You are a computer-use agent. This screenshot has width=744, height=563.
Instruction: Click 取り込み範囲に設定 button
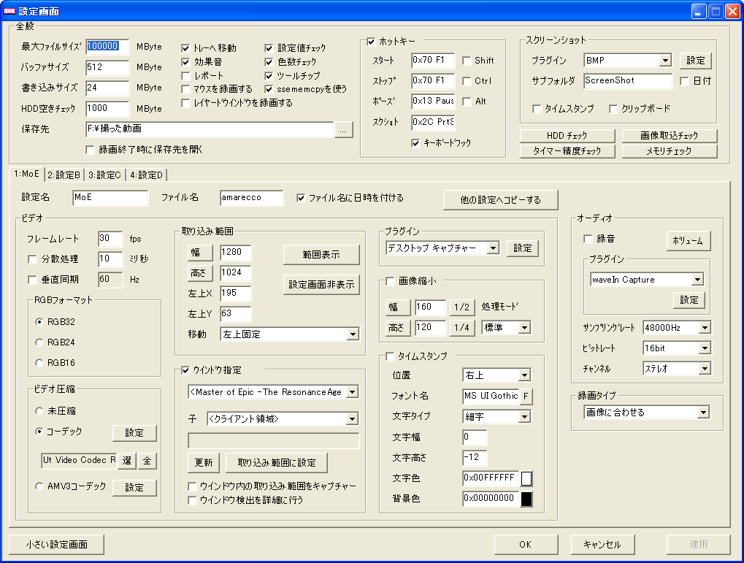coord(277,463)
